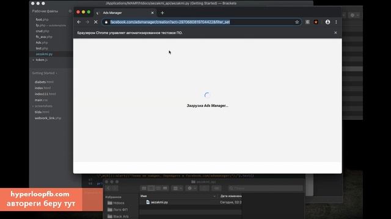Open webvork_link.php in Brackets project tree
Viewport: 391px width, 219px height.
(48, 118)
